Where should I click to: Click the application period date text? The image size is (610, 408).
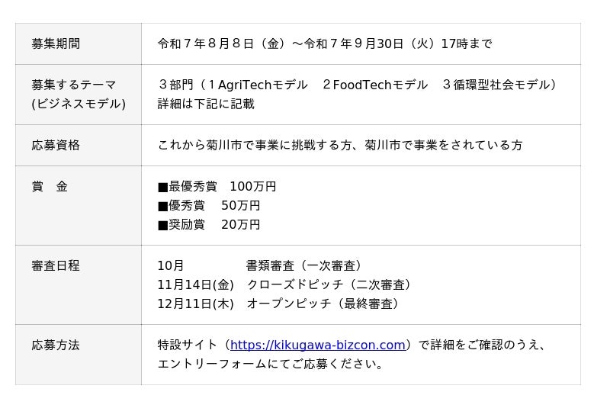tap(324, 44)
